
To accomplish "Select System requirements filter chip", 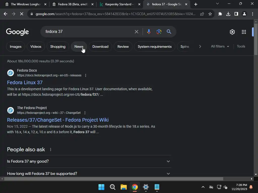I will pos(154,46).
